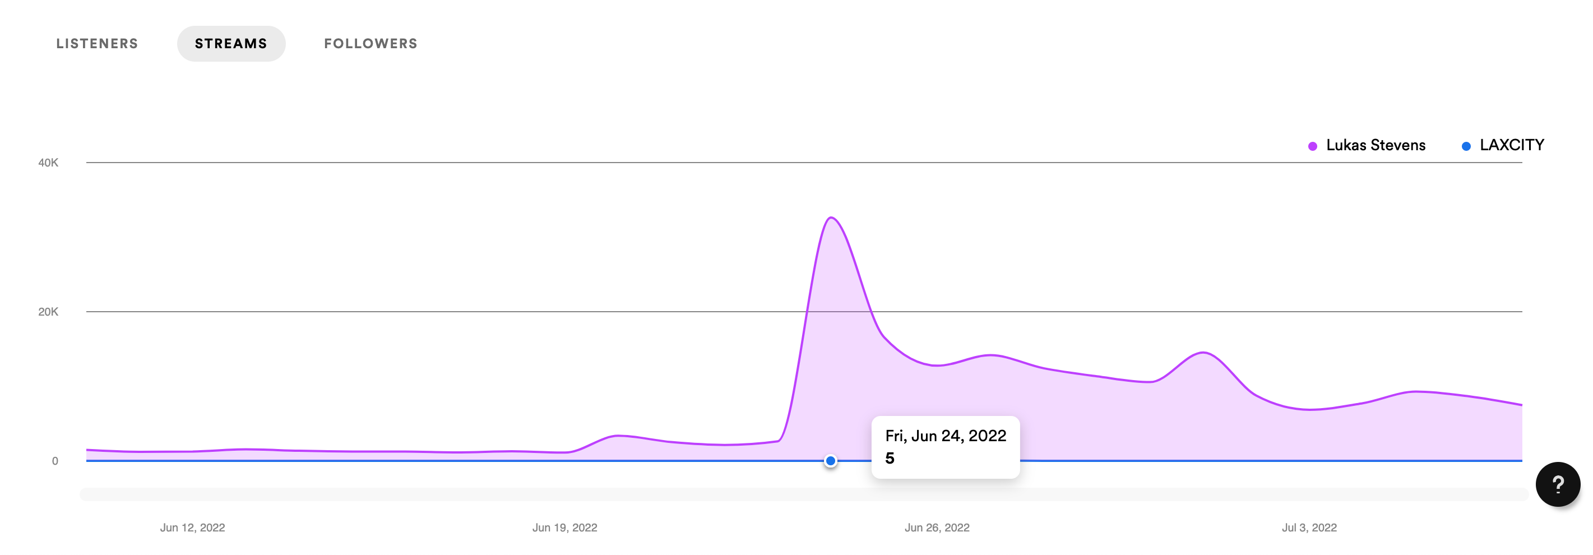Image resolution: width=1593 pixels, height=555 pixels.
Task: Click the 0 y-axis label
Action: coord(55,461)
